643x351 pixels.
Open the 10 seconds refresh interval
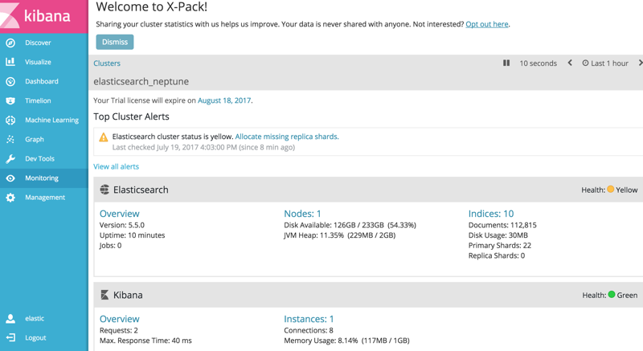538,63
